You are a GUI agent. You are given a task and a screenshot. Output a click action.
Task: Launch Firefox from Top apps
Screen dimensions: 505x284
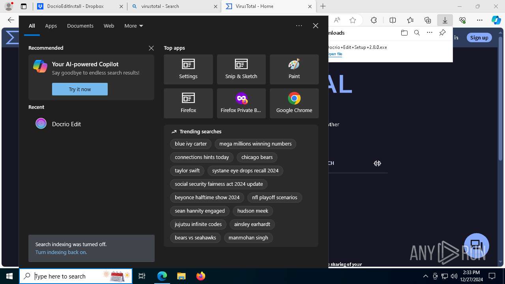click(x=188, y=103)
